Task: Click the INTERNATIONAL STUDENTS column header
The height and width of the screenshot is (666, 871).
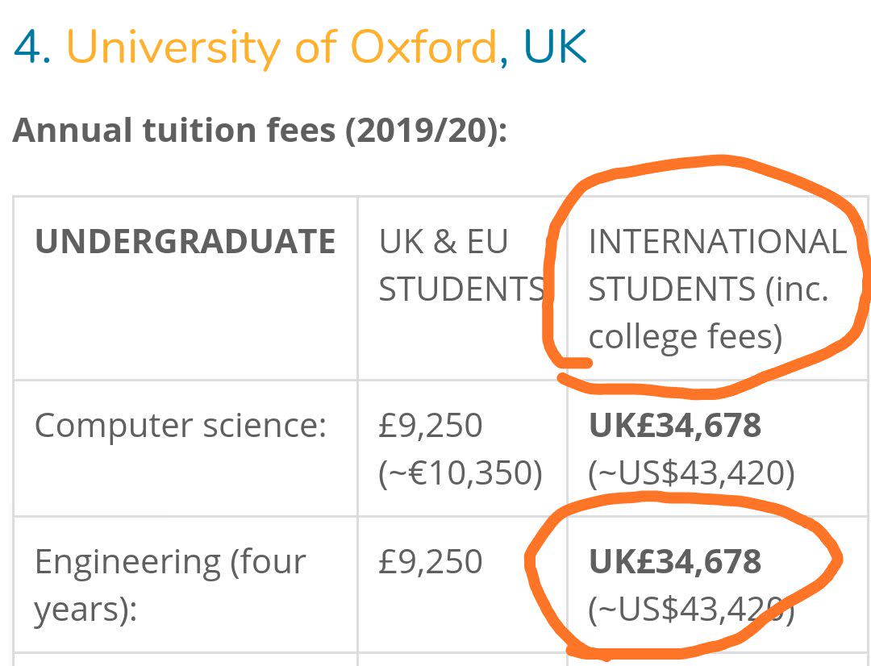Action: (x=717, y=289)
